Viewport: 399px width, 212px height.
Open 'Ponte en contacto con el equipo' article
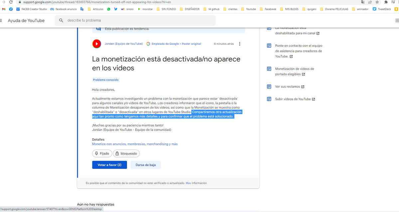click(299, 51)
